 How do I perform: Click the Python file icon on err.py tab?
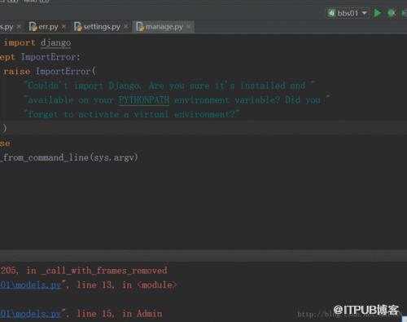(x=33, y=27)
